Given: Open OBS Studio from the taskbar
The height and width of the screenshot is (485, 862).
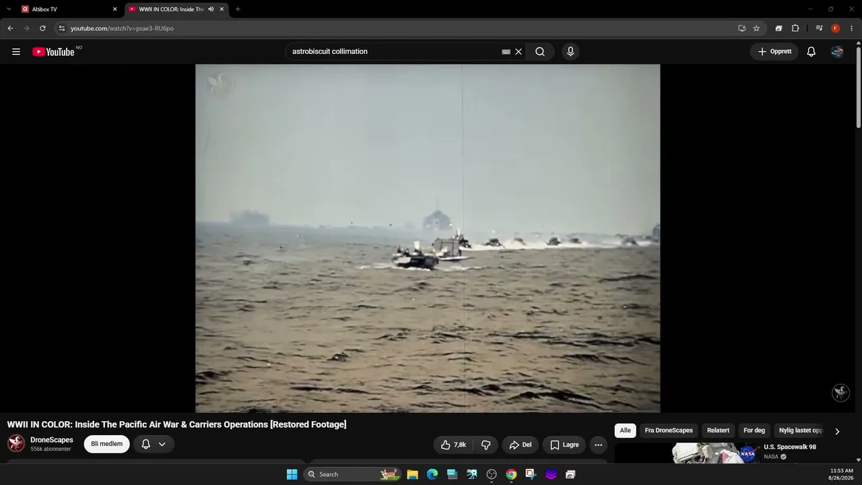Looking at the screenshot, I should tap(492, 474).
